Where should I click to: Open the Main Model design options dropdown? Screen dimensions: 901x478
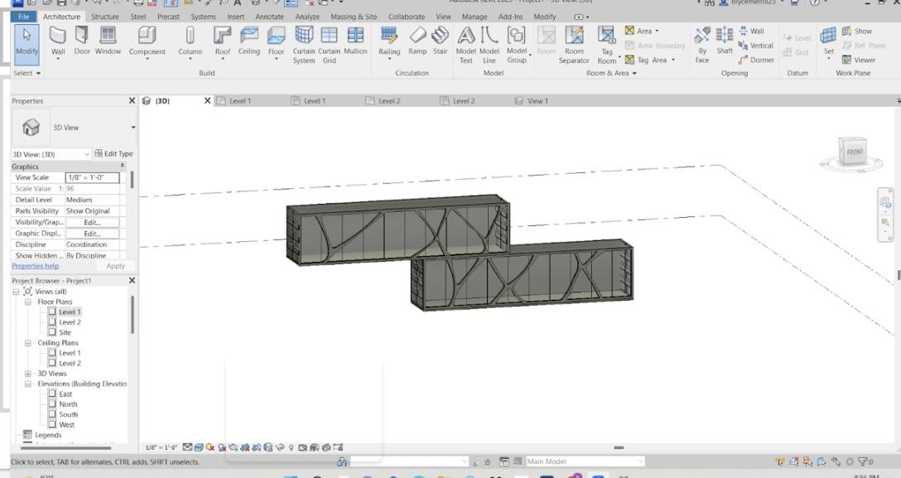640,461
